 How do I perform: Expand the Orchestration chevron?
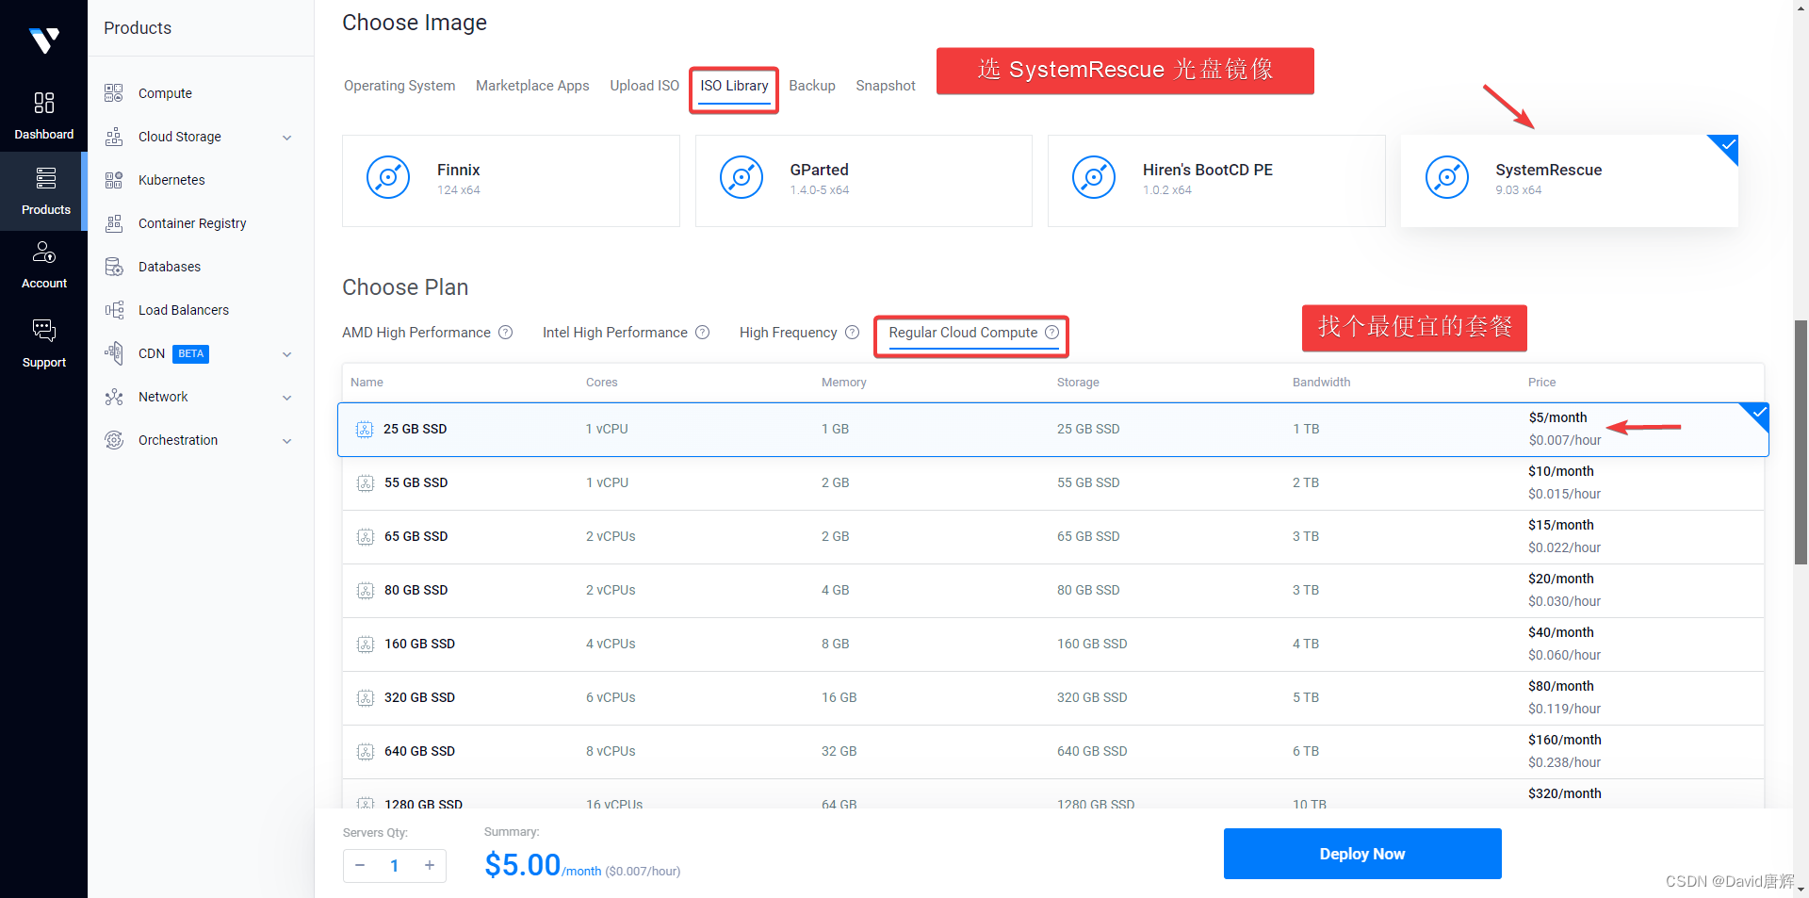click(x=287, y=441)
